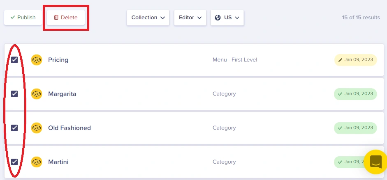This screenshot has width=387, height=180.
Task: Click the Pricing row's yellow stack icon
Action: 37,60
